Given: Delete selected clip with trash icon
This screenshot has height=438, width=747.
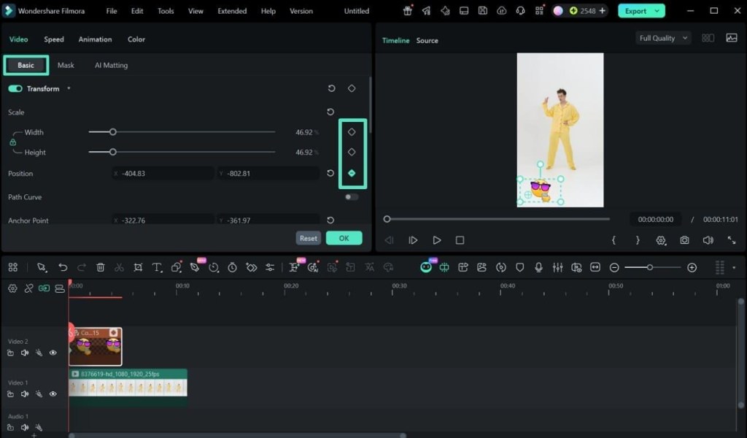Looking at the screenshot, I should pyautogui.click(x=101, y=267).
